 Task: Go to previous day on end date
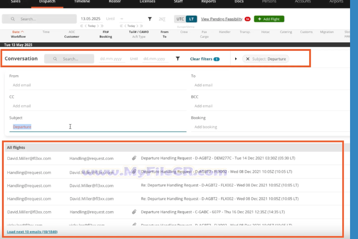pos(125,26)
